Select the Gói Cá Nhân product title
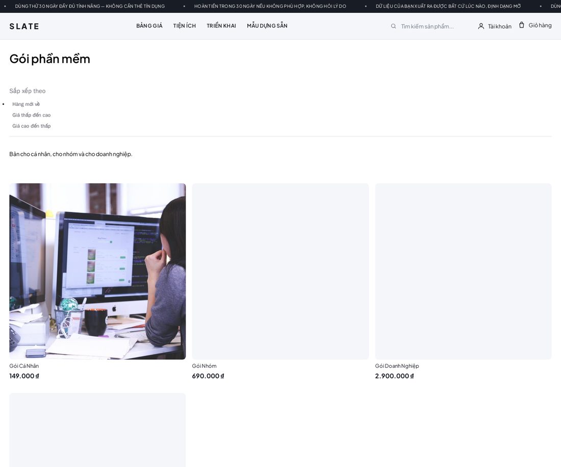The image size is (561, 467). pyautogui.click(x=24, y=366)
